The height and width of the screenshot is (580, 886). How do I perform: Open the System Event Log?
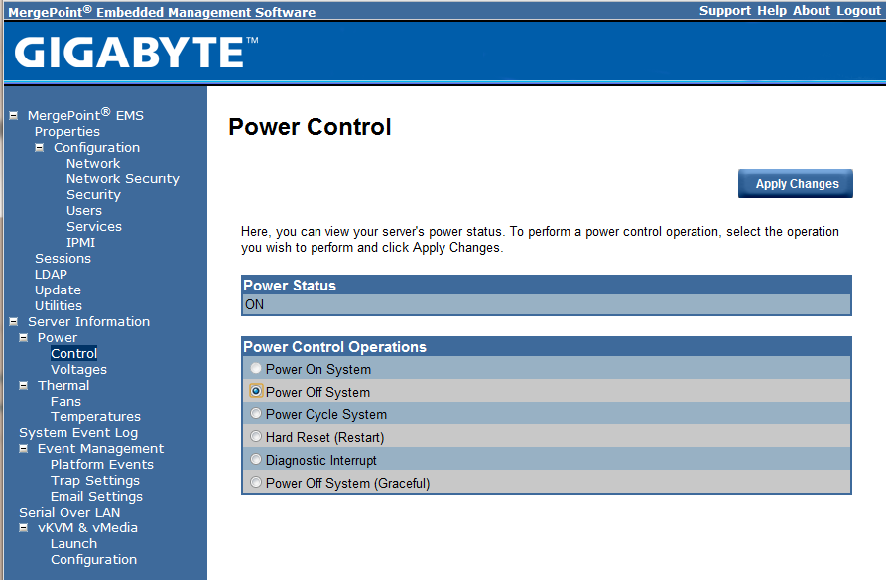tap(78, 433)
